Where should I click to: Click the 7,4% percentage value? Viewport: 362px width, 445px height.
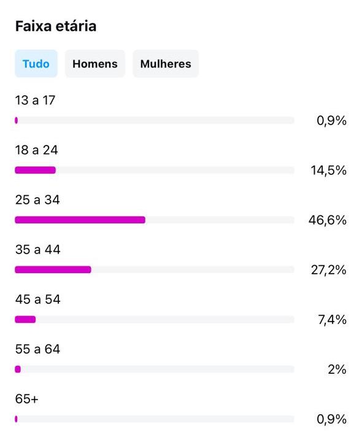tap(332, 320)
